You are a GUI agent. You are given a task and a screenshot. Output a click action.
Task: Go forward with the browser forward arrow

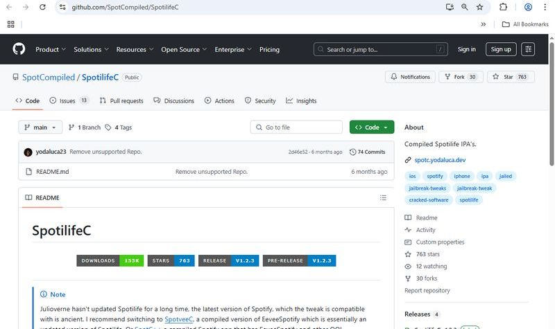pos(26,7)
